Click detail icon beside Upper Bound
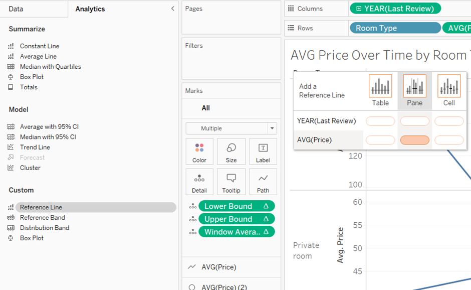This screenshot has width=471, height=290. click(x=192, y=219)
